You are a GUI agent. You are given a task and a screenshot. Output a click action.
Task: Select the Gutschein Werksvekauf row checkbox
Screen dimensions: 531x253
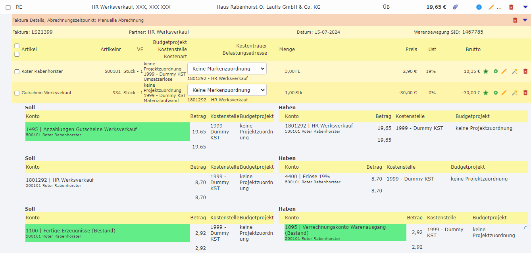[17, 93]
